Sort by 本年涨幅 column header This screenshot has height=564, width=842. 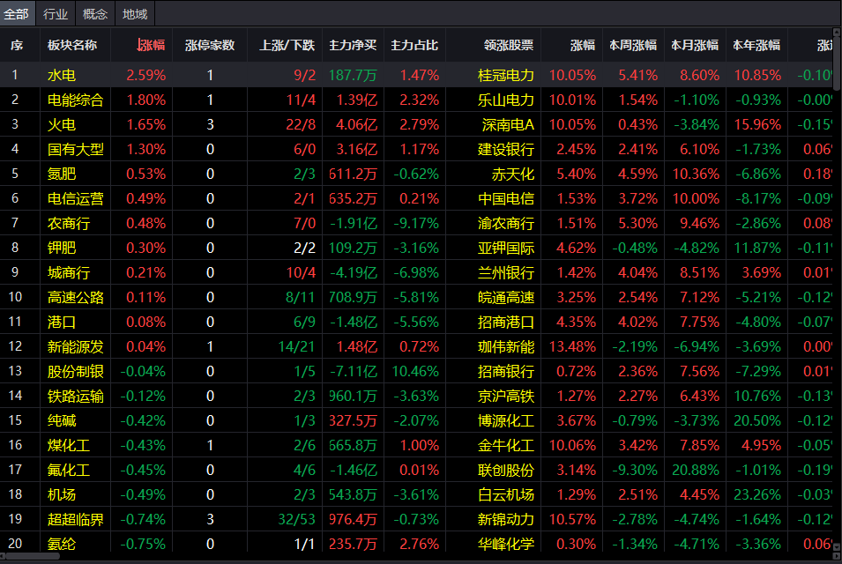pyautogui.click(x=756, y=45)
